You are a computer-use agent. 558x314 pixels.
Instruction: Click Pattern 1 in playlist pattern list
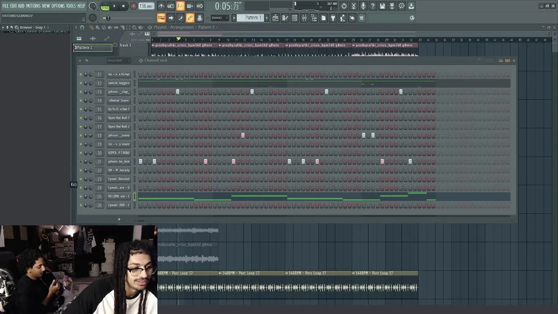click(x=92, y=48)
